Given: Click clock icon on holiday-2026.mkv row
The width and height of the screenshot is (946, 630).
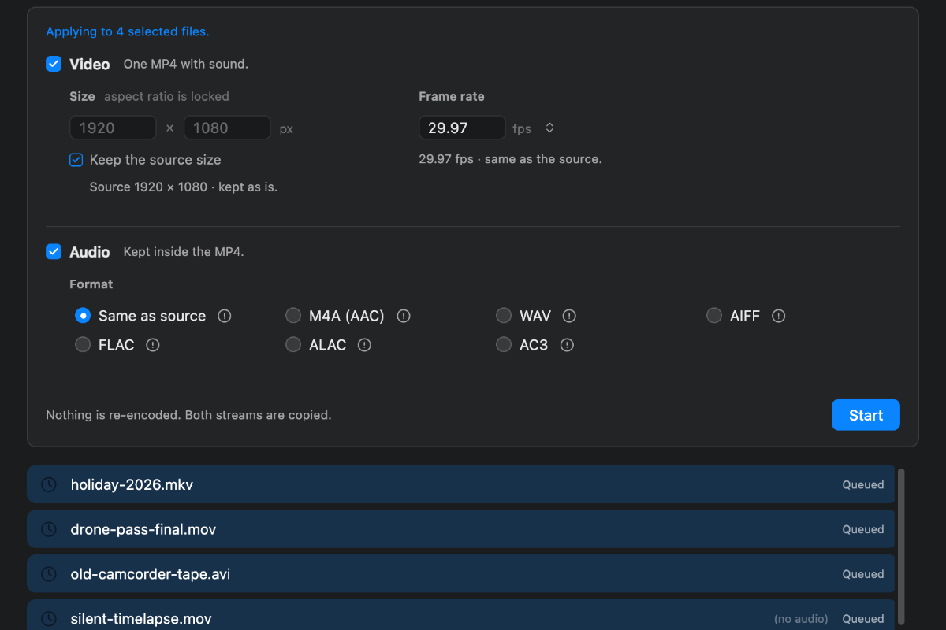Looking at the screenshot, I should click(x=49, y=484).
